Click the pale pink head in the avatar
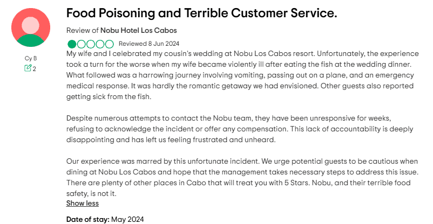433x224 pixels. coord(31,24)
